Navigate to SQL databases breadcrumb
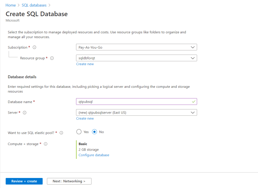Image resolution: width=258 pixels, height=188 pixels. 33,5
